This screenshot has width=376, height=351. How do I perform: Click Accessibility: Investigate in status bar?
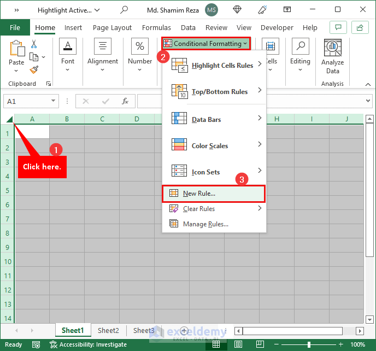click(x=88, y=344)
